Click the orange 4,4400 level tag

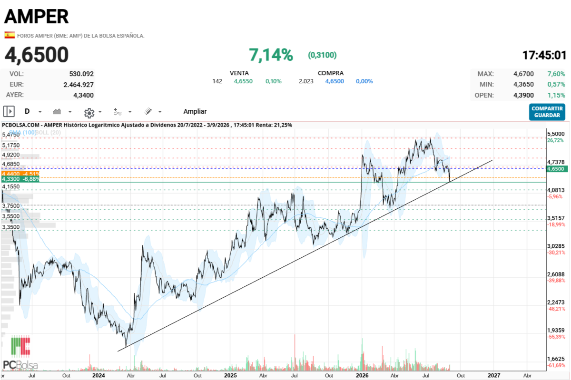20,174
